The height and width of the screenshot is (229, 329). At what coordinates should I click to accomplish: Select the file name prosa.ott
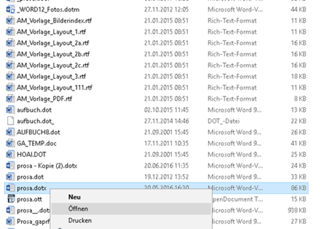(29, 199)
